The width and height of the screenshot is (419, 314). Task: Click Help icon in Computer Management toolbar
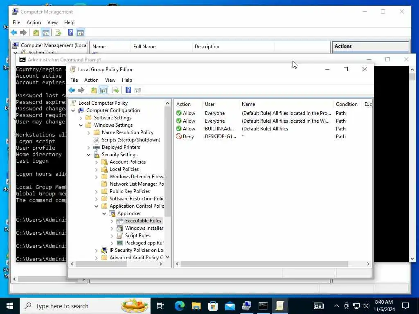(x=70, y=33)
